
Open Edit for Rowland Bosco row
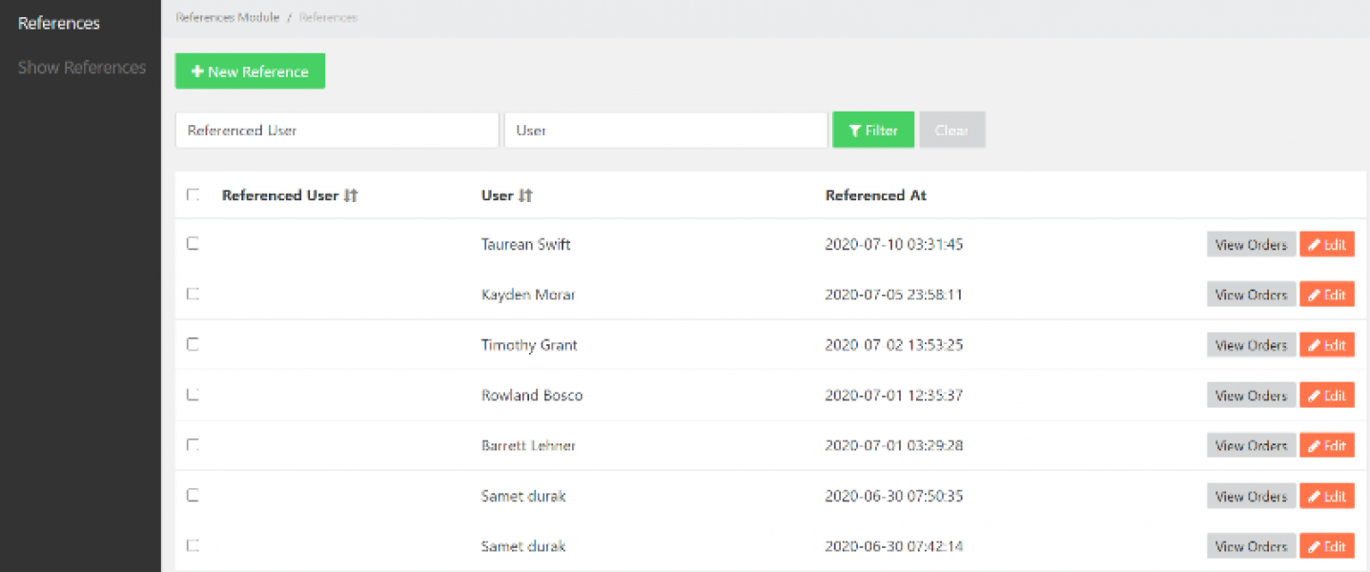[x=1326, y=396]
